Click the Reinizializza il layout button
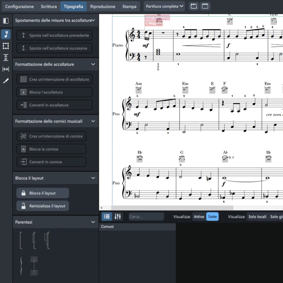 click(43, 206)
